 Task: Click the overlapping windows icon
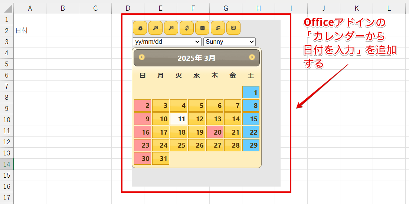pos(218,28)
